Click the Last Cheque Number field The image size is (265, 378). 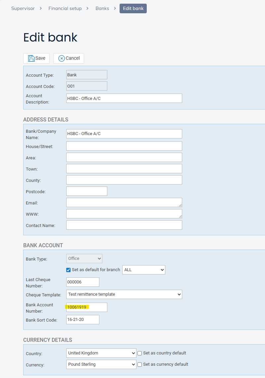(82, 282)
